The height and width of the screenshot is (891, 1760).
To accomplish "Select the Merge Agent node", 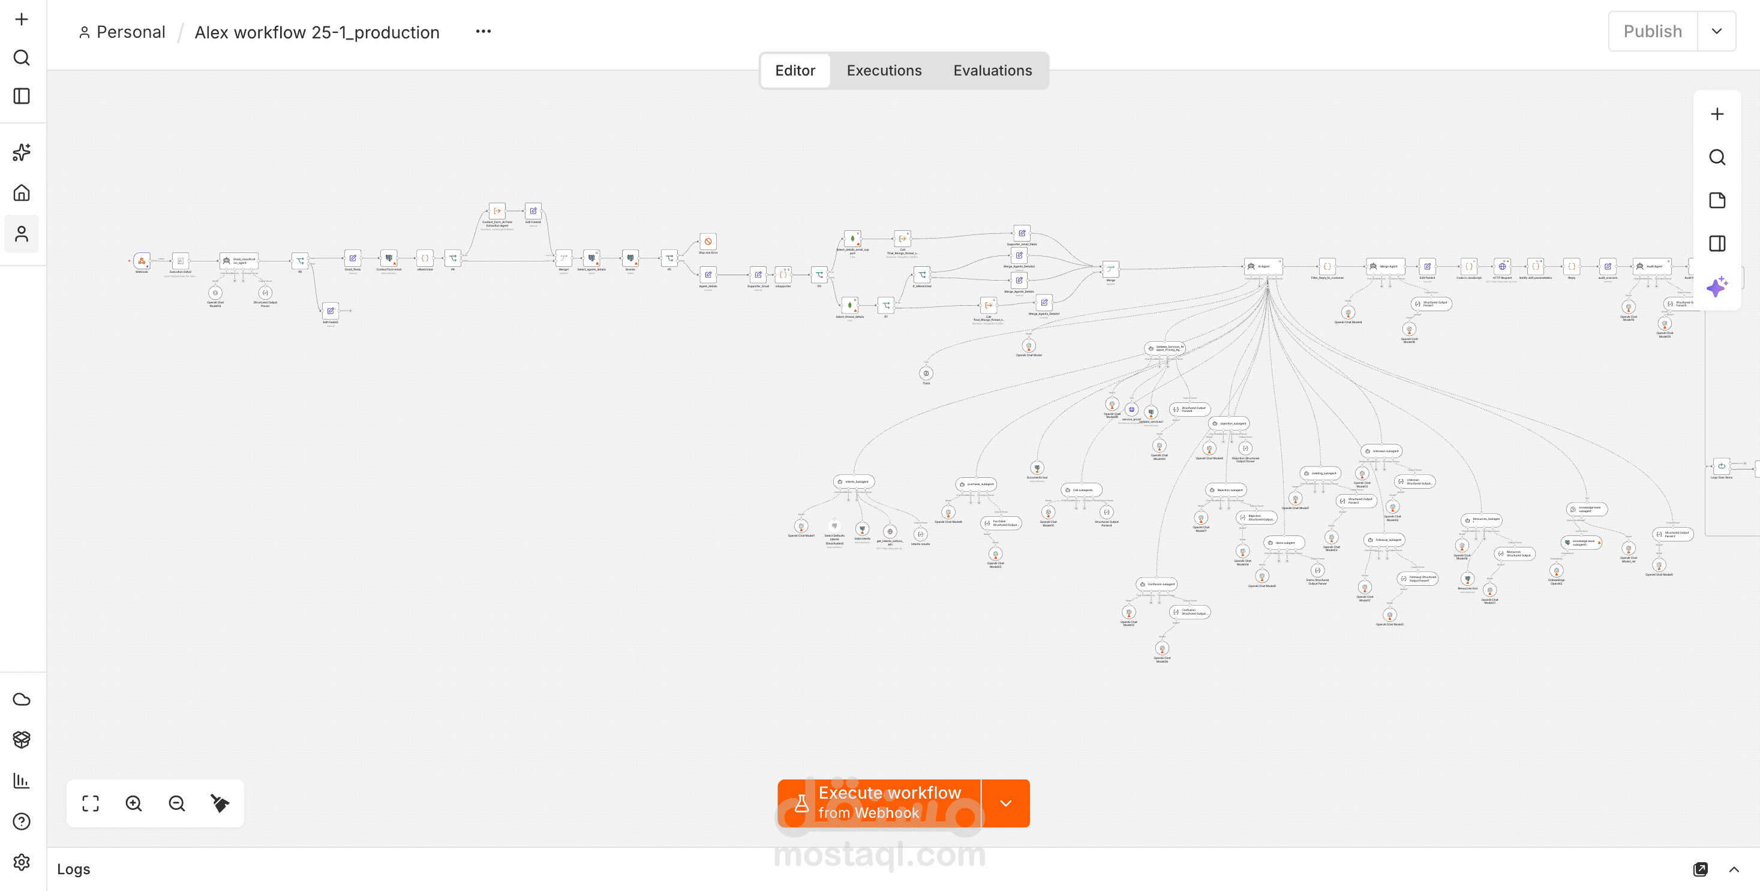I will click(x=1385, y=266).
